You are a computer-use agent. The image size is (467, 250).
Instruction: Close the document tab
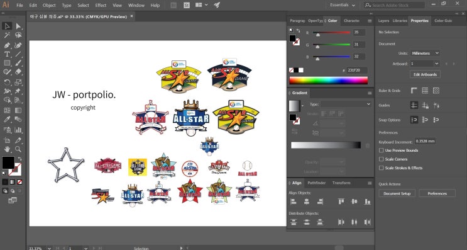(x=131, y=16)
